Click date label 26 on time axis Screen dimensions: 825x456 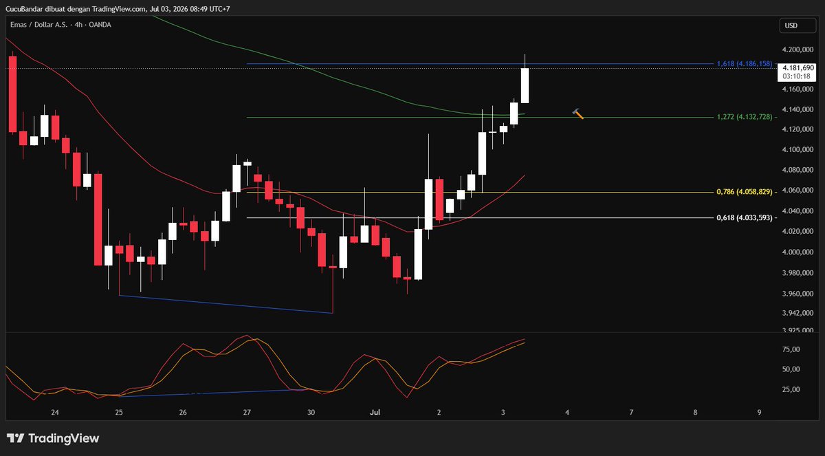pos(183,413)
